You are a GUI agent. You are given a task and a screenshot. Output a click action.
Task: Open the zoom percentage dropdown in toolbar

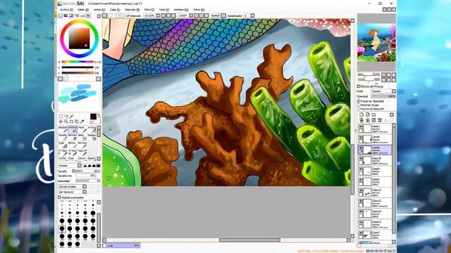click(x=158, y=15)
